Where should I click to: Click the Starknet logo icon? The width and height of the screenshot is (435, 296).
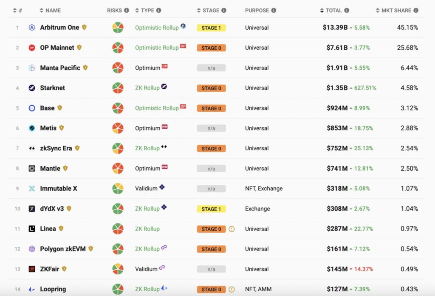[x=32, y=88]
